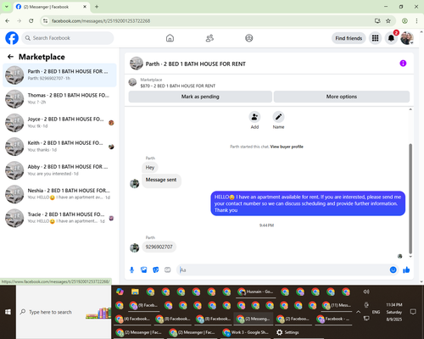The image size is (424, 339).
Task: Click the install app icon in address bar
Action: [377, 21]
